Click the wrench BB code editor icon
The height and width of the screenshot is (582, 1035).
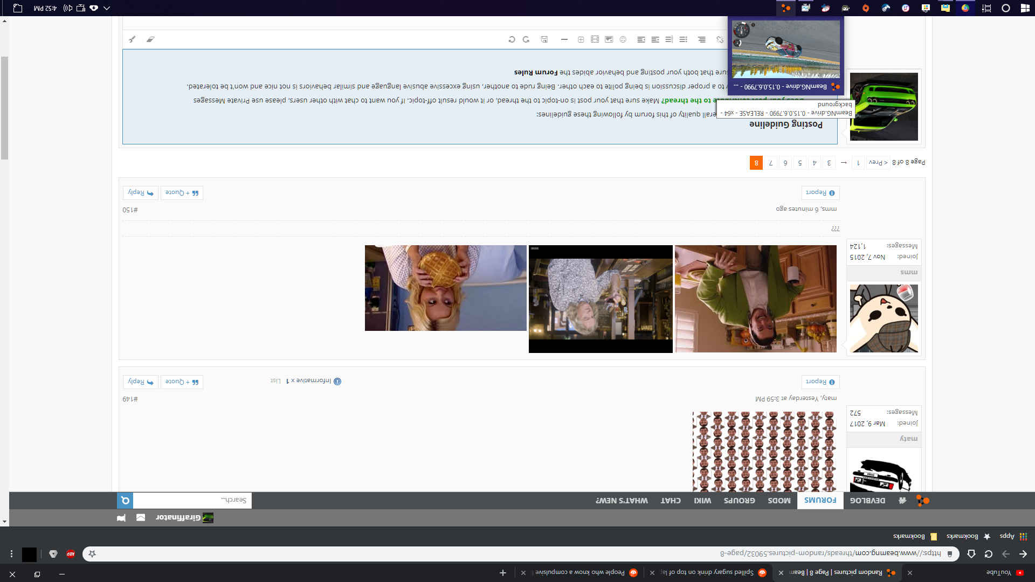[x=132, y=39]
